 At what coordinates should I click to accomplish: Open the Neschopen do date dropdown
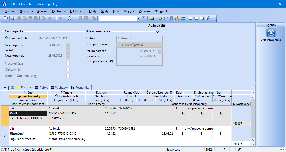pos(68,56)
